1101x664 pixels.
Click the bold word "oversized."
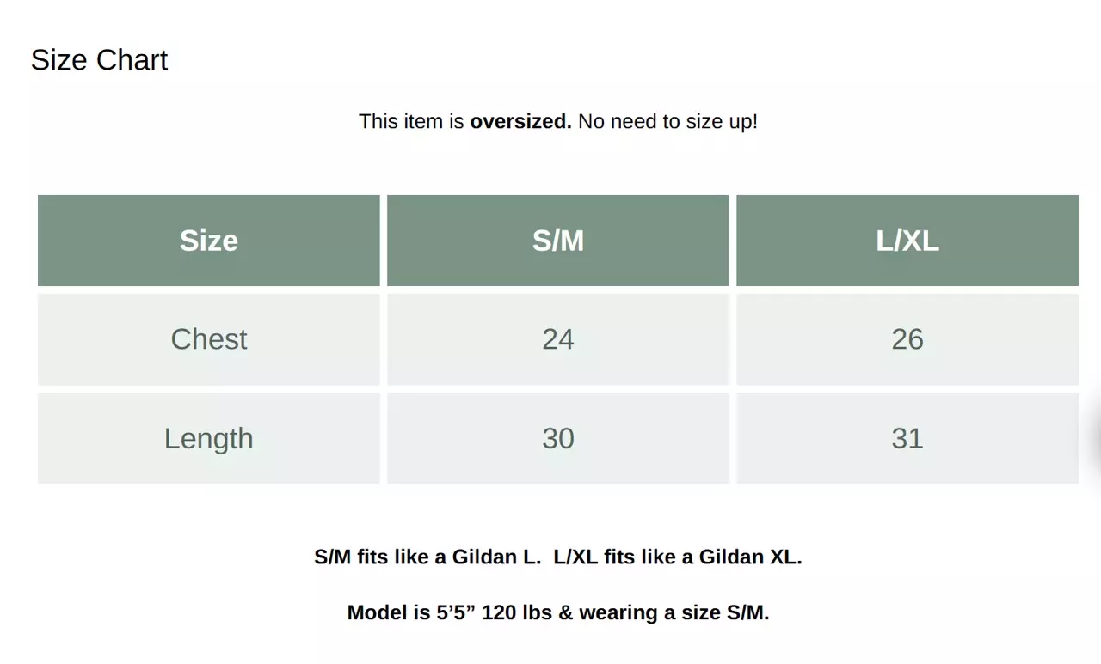[x=520, y=121]
